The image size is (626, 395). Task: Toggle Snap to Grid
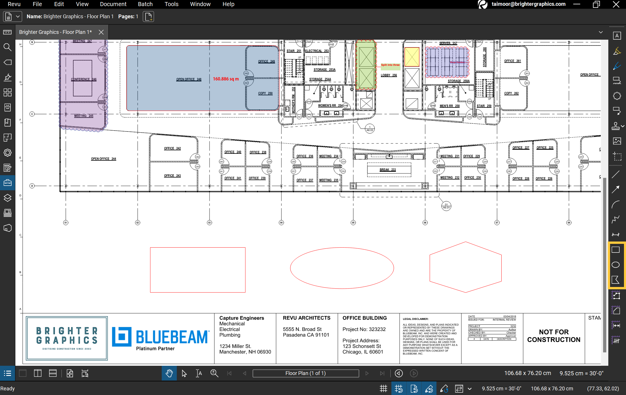click(399, 389)
